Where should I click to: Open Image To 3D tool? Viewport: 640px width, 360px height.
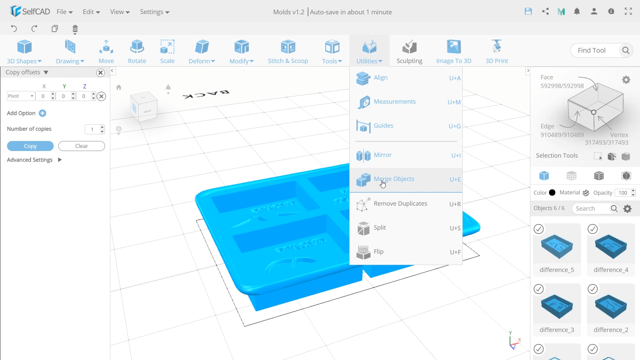point(454,52)
